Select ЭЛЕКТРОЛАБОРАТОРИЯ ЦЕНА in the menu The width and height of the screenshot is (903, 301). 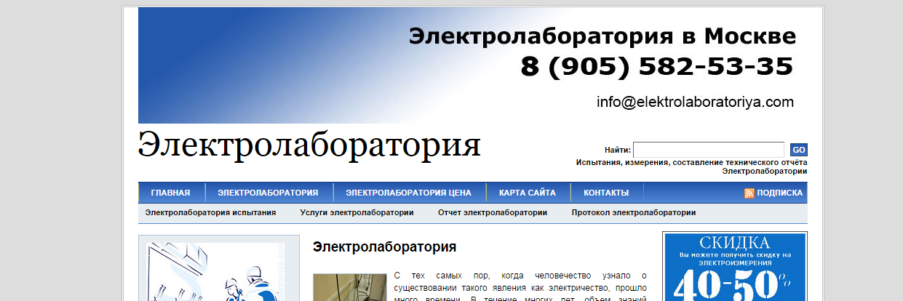pyautogui.click(x=408, y=193)
